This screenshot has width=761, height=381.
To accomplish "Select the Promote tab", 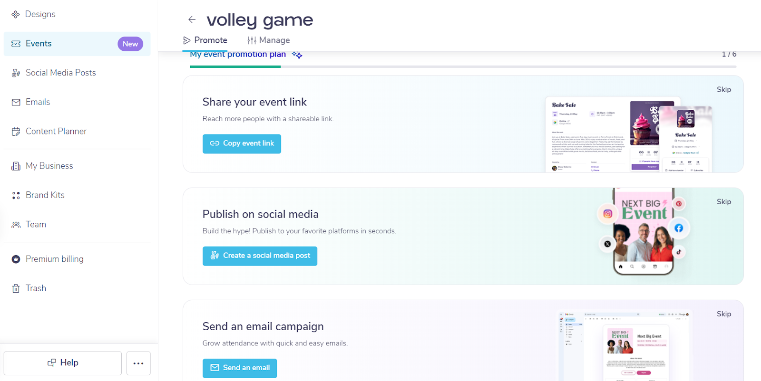I will pyautogui.click(x=205, y=40).
